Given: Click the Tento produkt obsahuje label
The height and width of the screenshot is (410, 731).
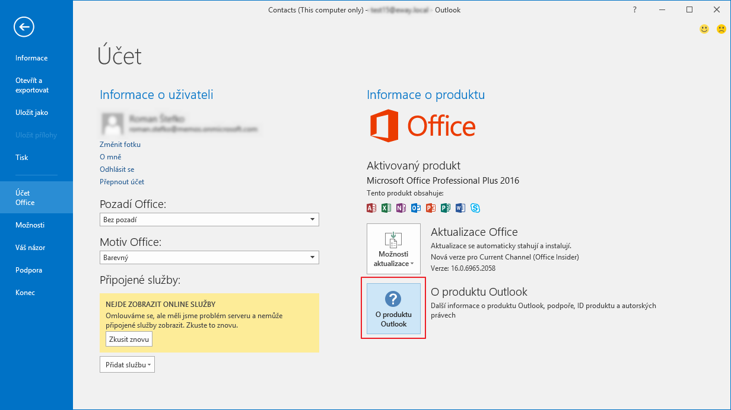Looking at the screenshot, I should pos(405,193).
